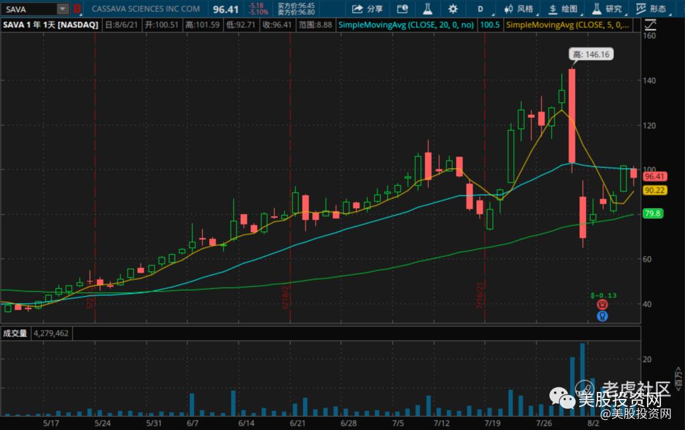This screenshot has height=430, width=685.
Task: Click the red phone earnings call icon
Action: [603, 304]
